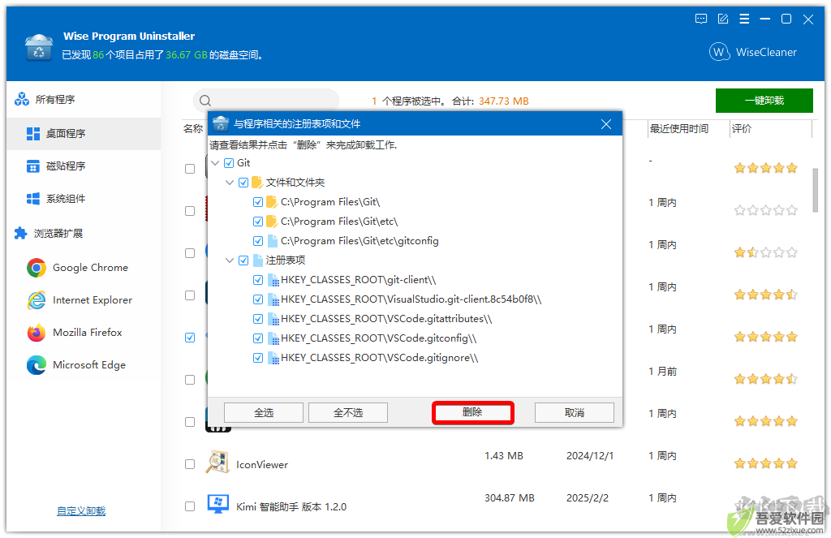The image size is (831, 538).
Task: Click the Mozilla Firefox icon in sidebar
Action: tap(37, 333)
